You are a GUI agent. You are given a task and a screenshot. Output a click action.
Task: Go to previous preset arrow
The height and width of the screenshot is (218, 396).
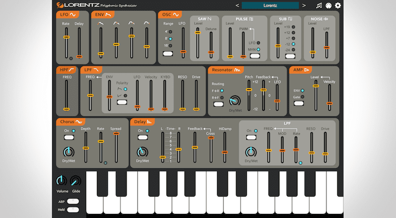click(x=237, y=5)
